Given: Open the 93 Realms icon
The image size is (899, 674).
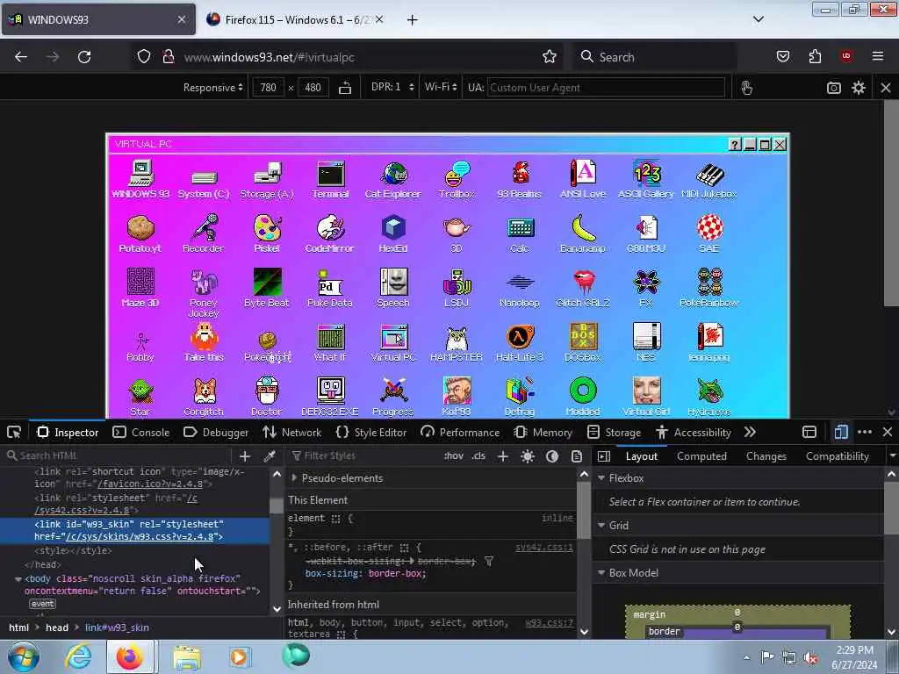Looking at the screenshot, I should (520, 180).
